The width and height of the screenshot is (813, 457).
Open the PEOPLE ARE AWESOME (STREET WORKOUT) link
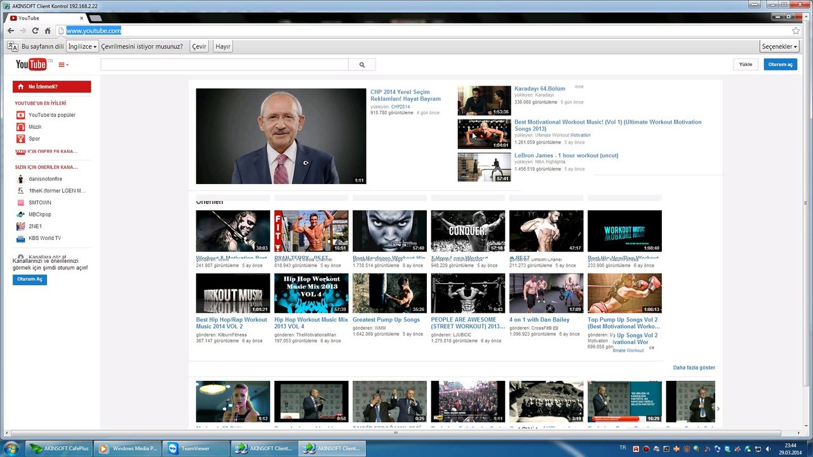click(x=468, y=323)
